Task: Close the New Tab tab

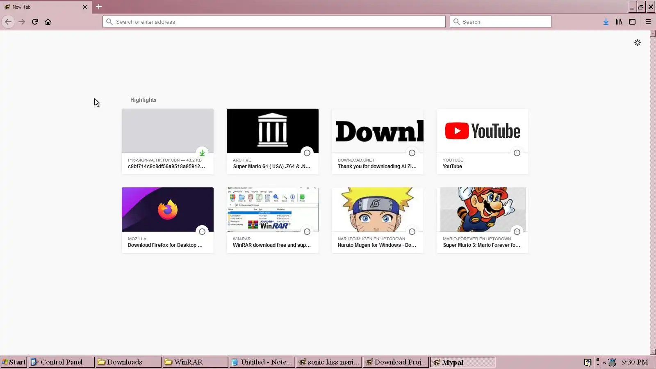Action: click(85, 7)
